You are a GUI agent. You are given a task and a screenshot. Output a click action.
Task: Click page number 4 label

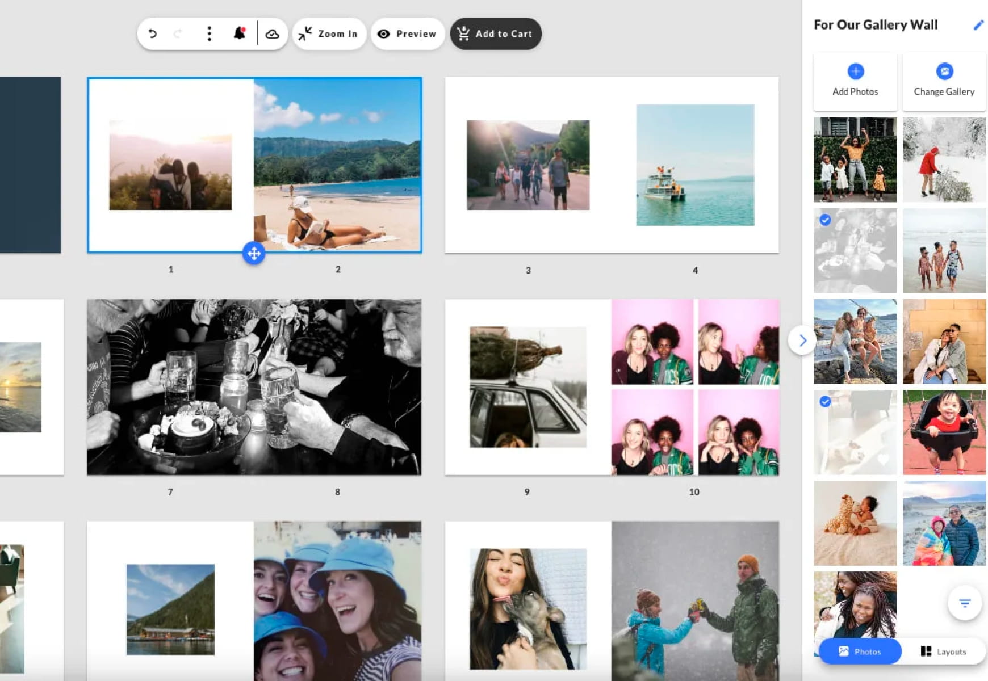point(695,270)
